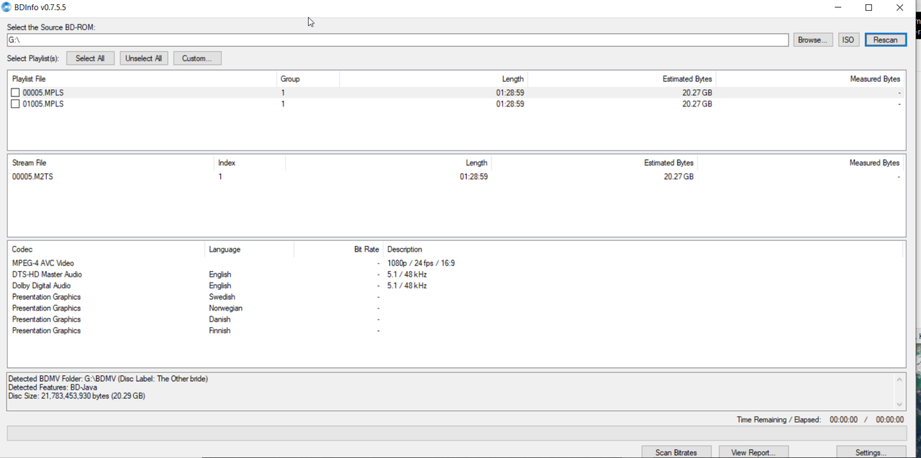Image resolution: width=921 pixels, height=458 pixels.
Task: Click Description column header
Action: (x=643, y=249)
